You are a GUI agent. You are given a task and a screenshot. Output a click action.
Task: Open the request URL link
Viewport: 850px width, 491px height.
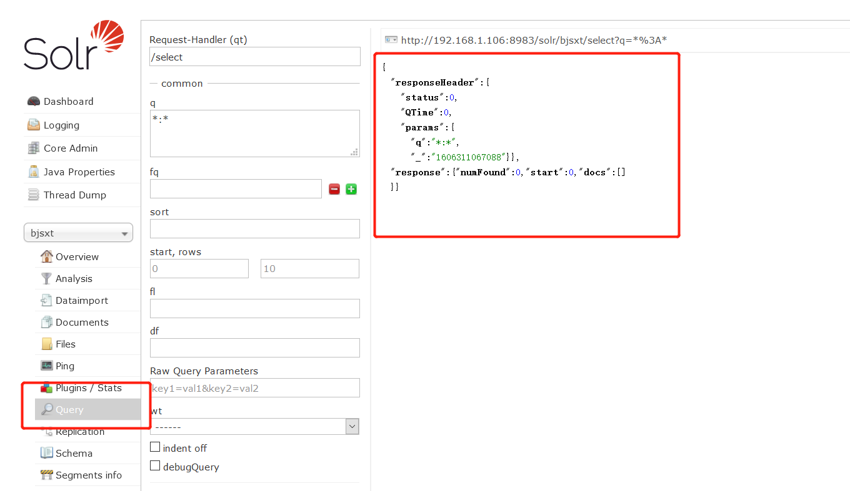(x=534, y=40)
